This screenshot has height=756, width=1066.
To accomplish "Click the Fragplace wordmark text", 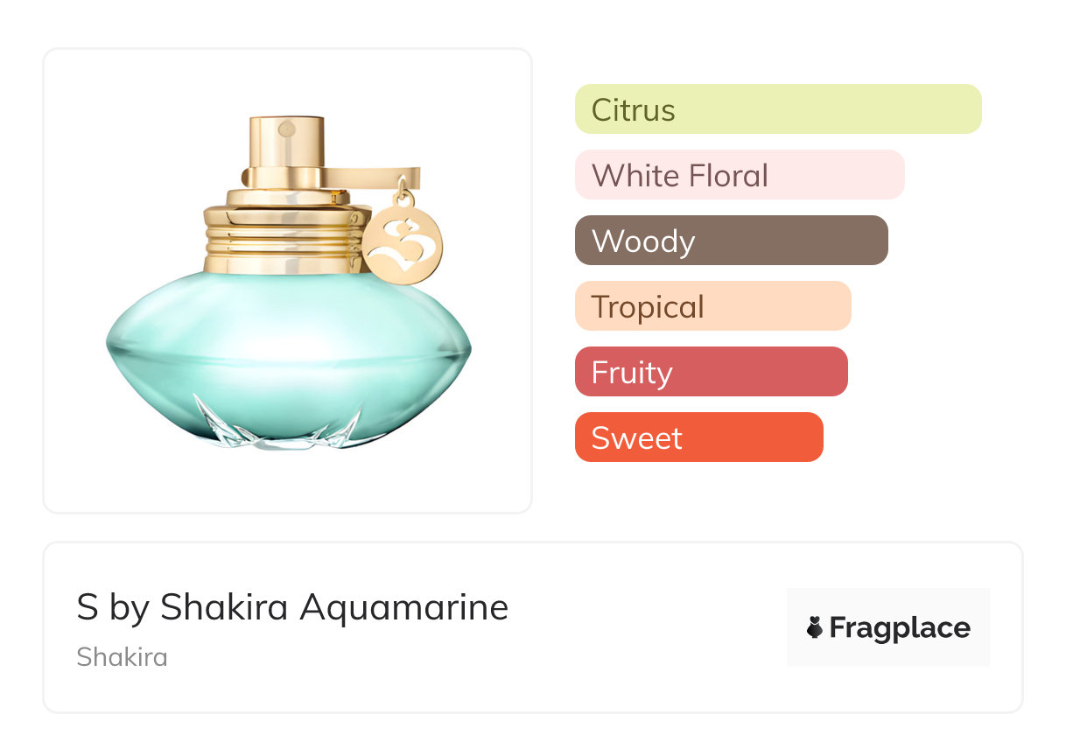I will (x=900, y=627).
